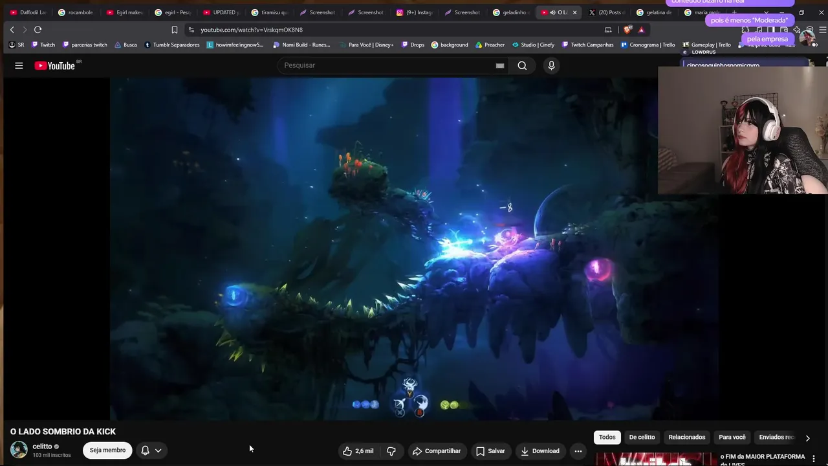The width and height of the screenshot is (828, 466).
Task: Open the celitto channel name link
Action: [x=42, y=447]
